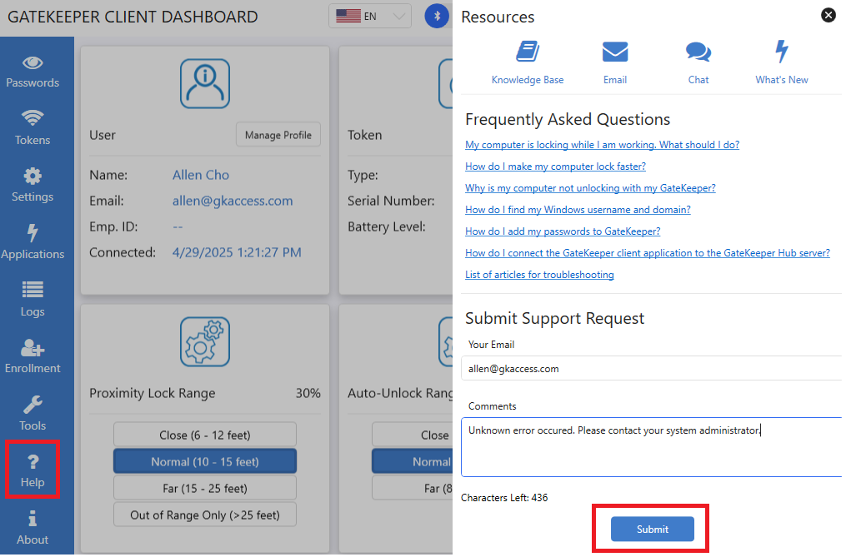The width and height of the screenshot is (846, 557).
Task: Open the Tokens sidebar item
Action: point(33,128)
